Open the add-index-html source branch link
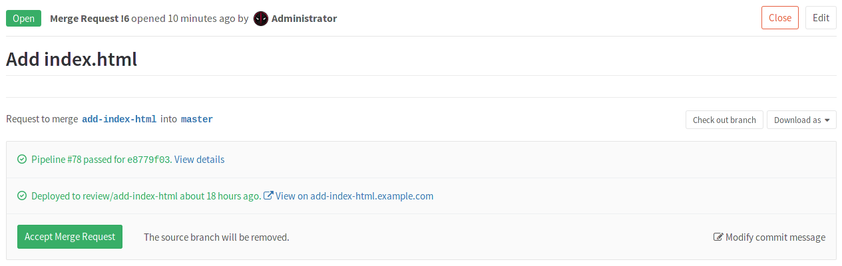 (119, 120)
